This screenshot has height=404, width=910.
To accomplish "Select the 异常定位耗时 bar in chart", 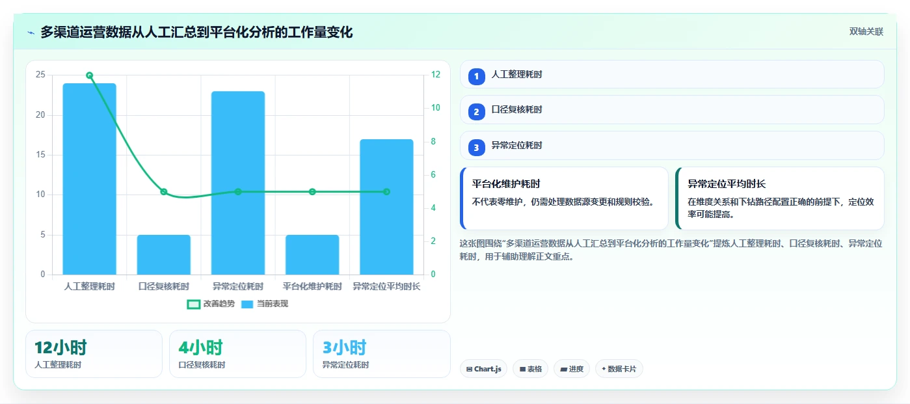I will [x=238, y=183].
